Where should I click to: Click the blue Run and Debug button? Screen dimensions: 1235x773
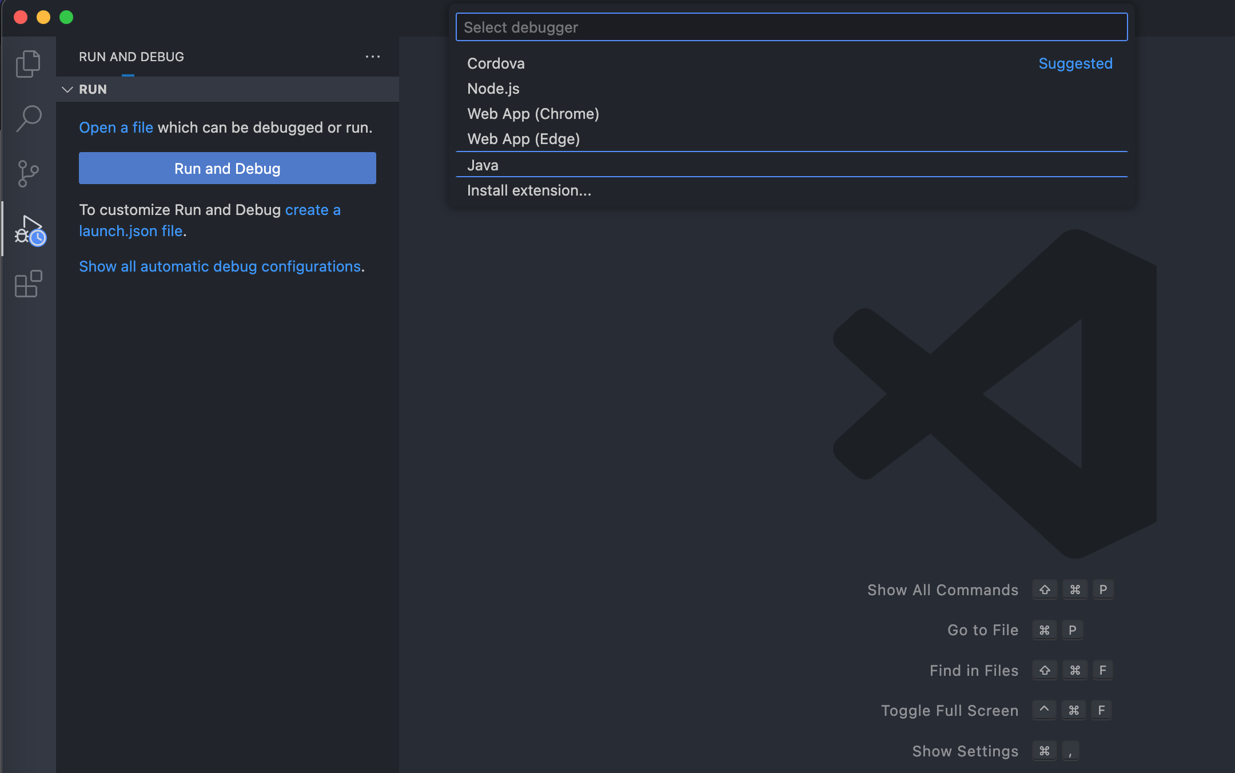(x=228, y=168)
